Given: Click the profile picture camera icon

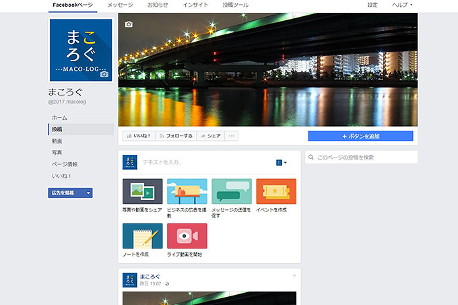Looking at the screenshot, I should click(104, 74).
